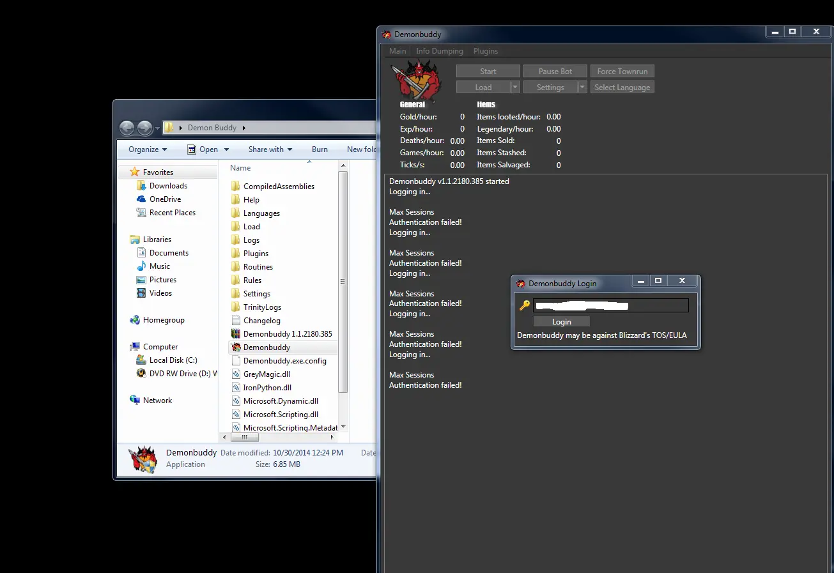Open the Share with dropdown menu
The width and height of the screenshot is (834, 573).
[x=270, y=149]
